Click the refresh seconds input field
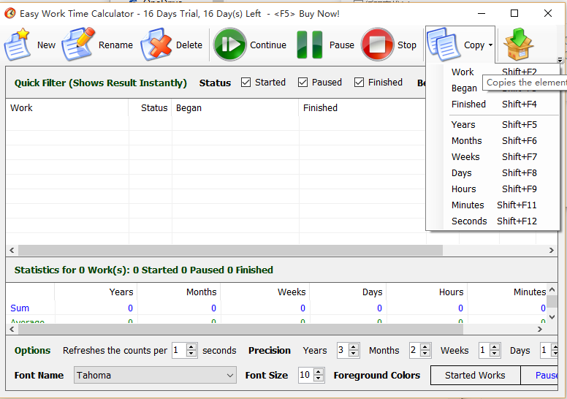 (179, 351)
